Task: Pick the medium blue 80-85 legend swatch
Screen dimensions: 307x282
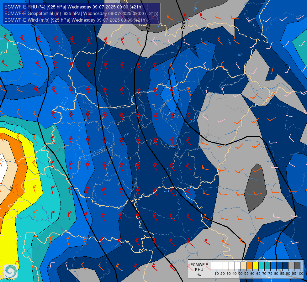Action: tap(279, 266)
